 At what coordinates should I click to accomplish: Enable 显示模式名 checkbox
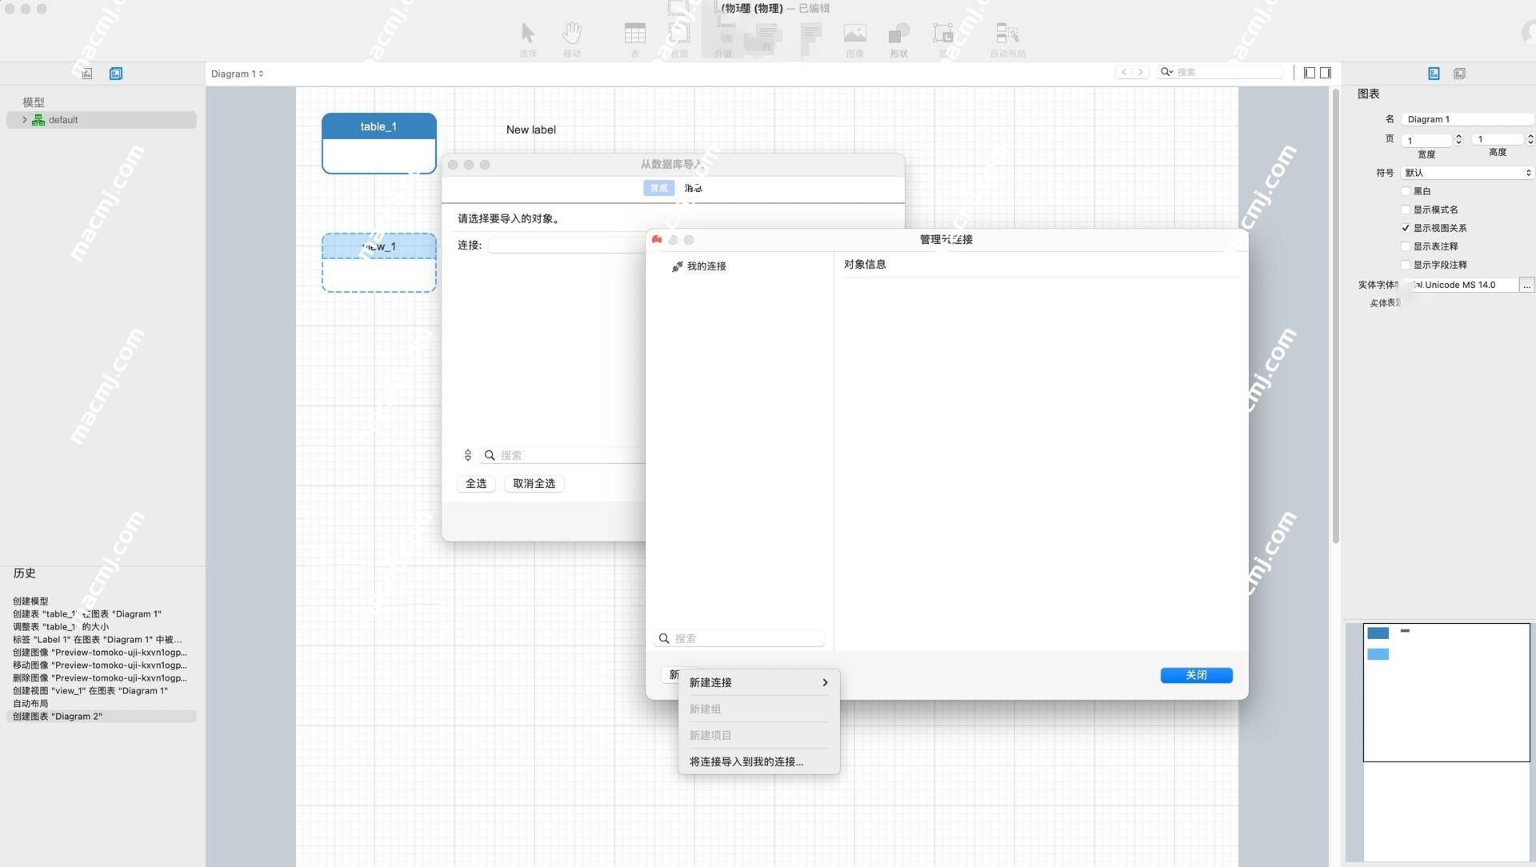click(1406, 210)
